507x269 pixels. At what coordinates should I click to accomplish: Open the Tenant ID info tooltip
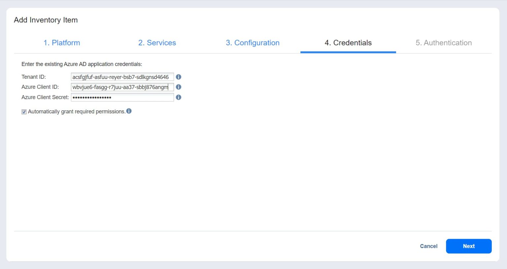[x=179, y=77]
